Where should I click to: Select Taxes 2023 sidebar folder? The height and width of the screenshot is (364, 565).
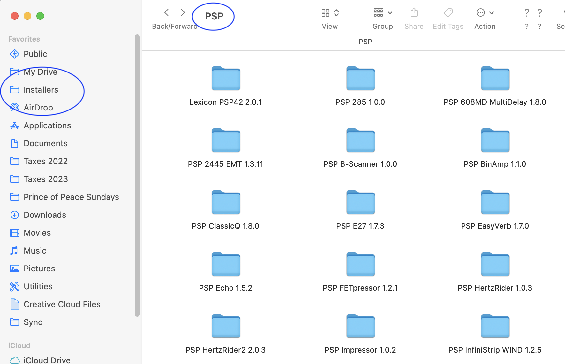point(46,179)
